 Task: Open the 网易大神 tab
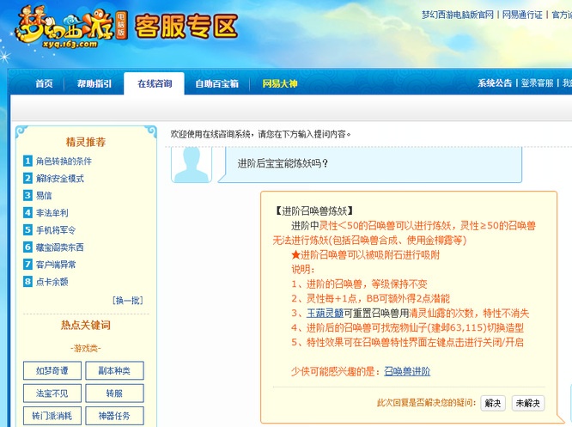click(280, 83)
